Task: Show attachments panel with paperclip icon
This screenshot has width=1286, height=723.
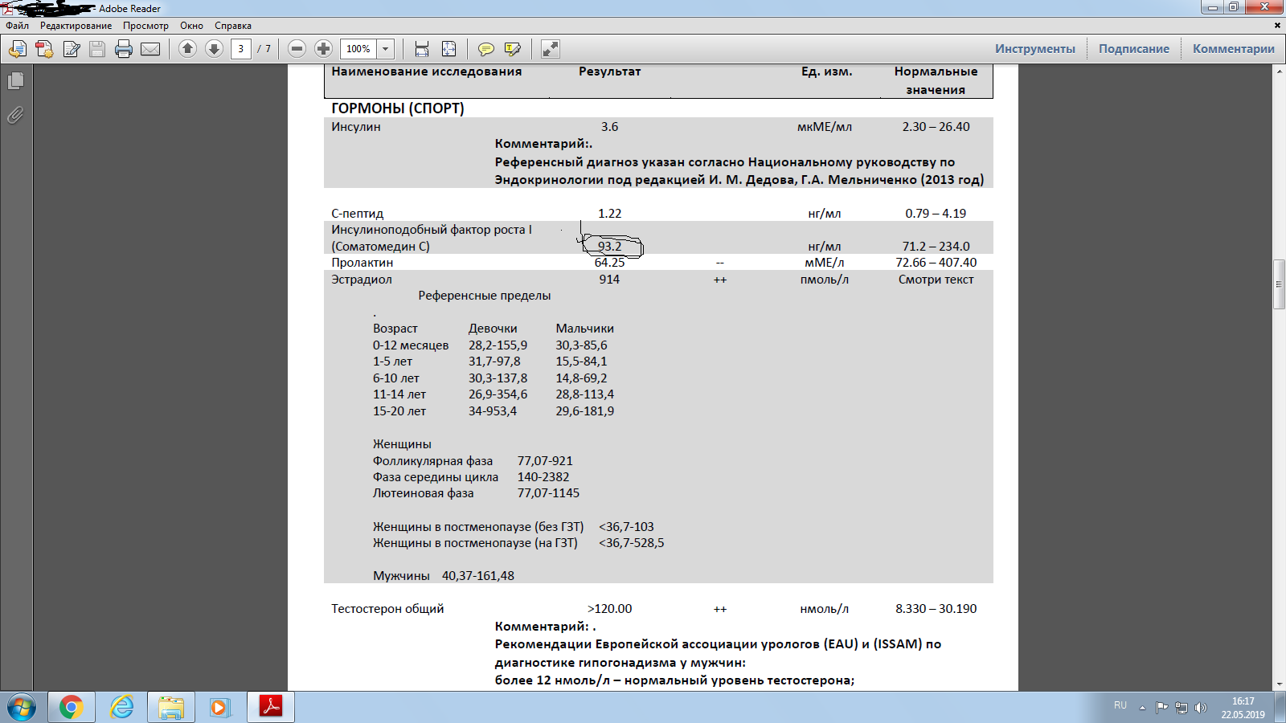Action: (x=15, y=116)
